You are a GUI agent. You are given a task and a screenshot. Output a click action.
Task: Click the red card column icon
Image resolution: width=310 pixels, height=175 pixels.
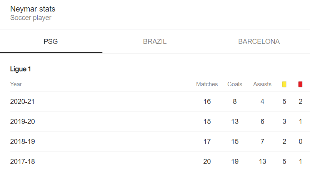click(300, 84)
